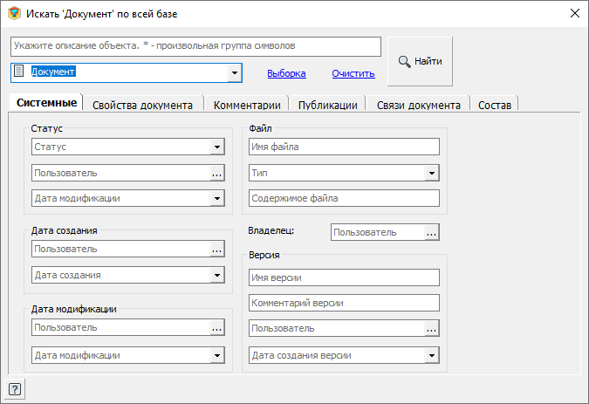Open the Комментарии tab

click(247, 105)
